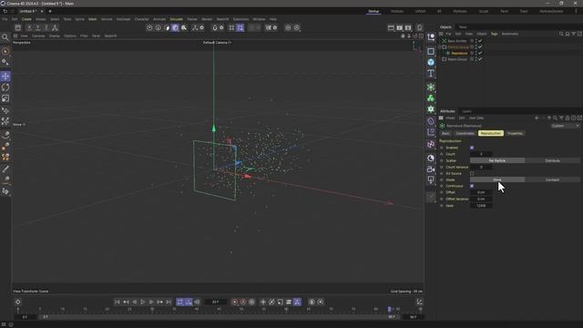Toggle the highlighted snap grid icon in toolbar
The width and height of the screenshot is (583, 328).
click(240, 27)
